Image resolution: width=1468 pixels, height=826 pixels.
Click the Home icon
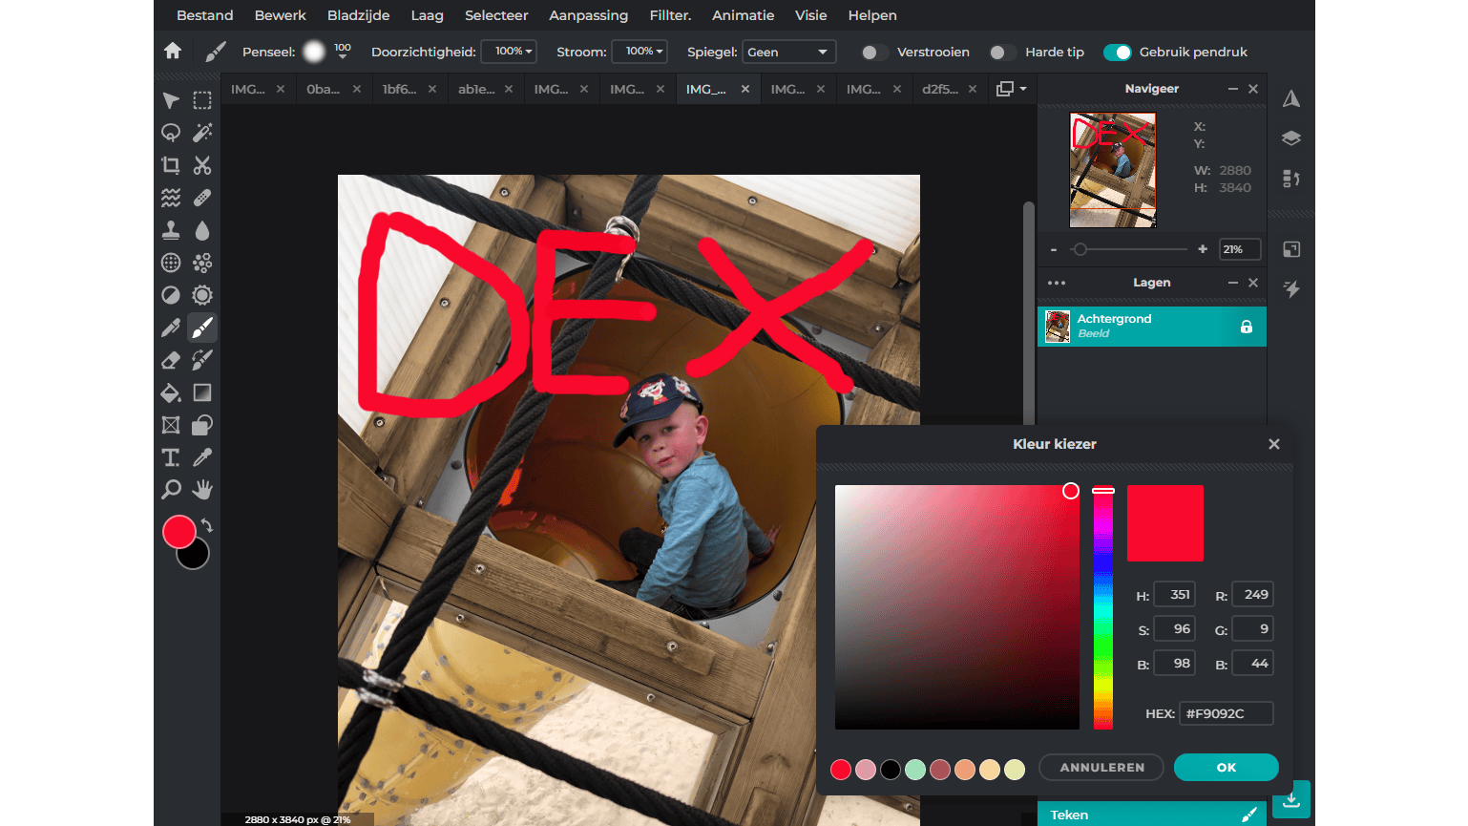point(173,52)
